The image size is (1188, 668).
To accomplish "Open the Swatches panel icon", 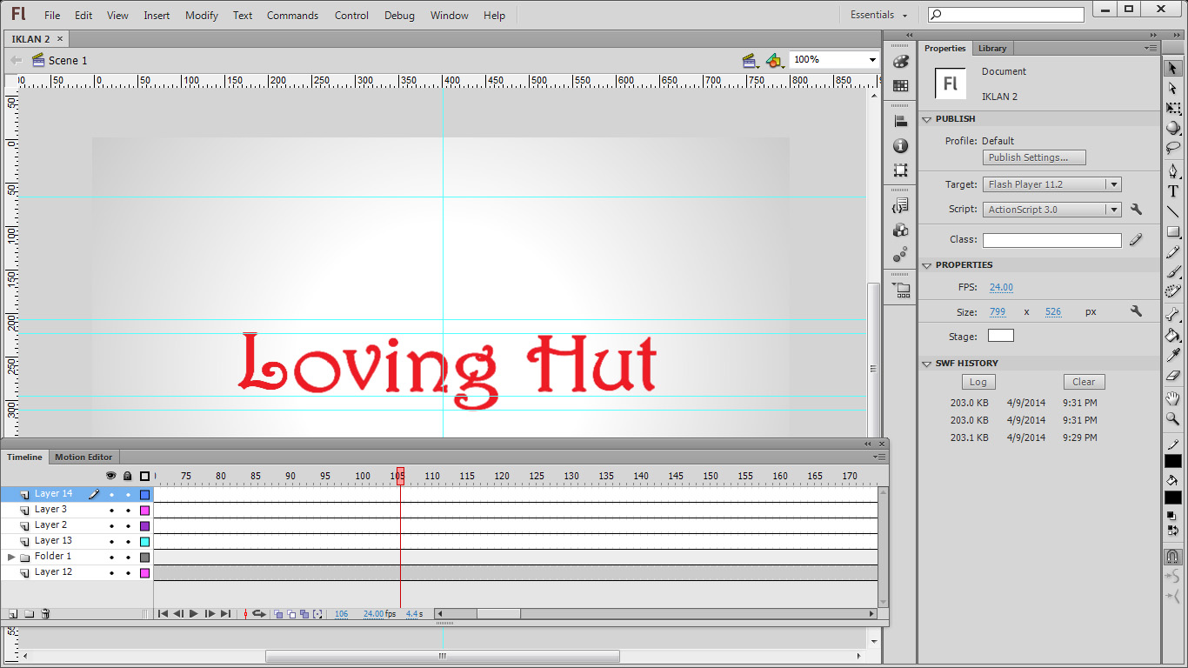I will coord(900,86).
